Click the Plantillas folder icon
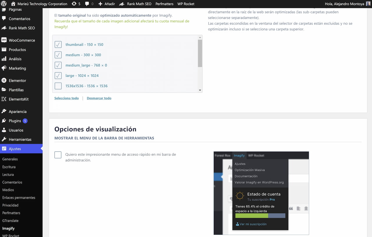The height and width of the screenshot is (237, 372). 4,90
